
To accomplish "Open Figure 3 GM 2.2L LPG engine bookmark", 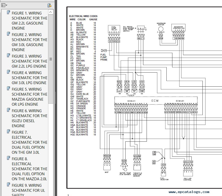I will (30, 61).
